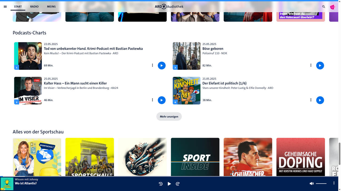Viewport: 341px width, 191px height.
Task: Open the hamburger menu
Action: point(5,7)
